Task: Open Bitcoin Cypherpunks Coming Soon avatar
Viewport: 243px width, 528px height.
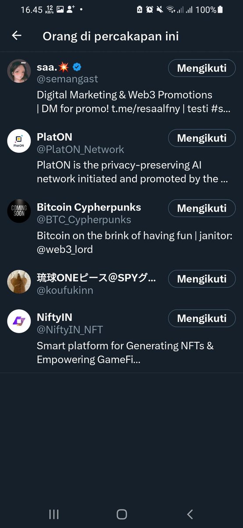Action: coord(19,211)
